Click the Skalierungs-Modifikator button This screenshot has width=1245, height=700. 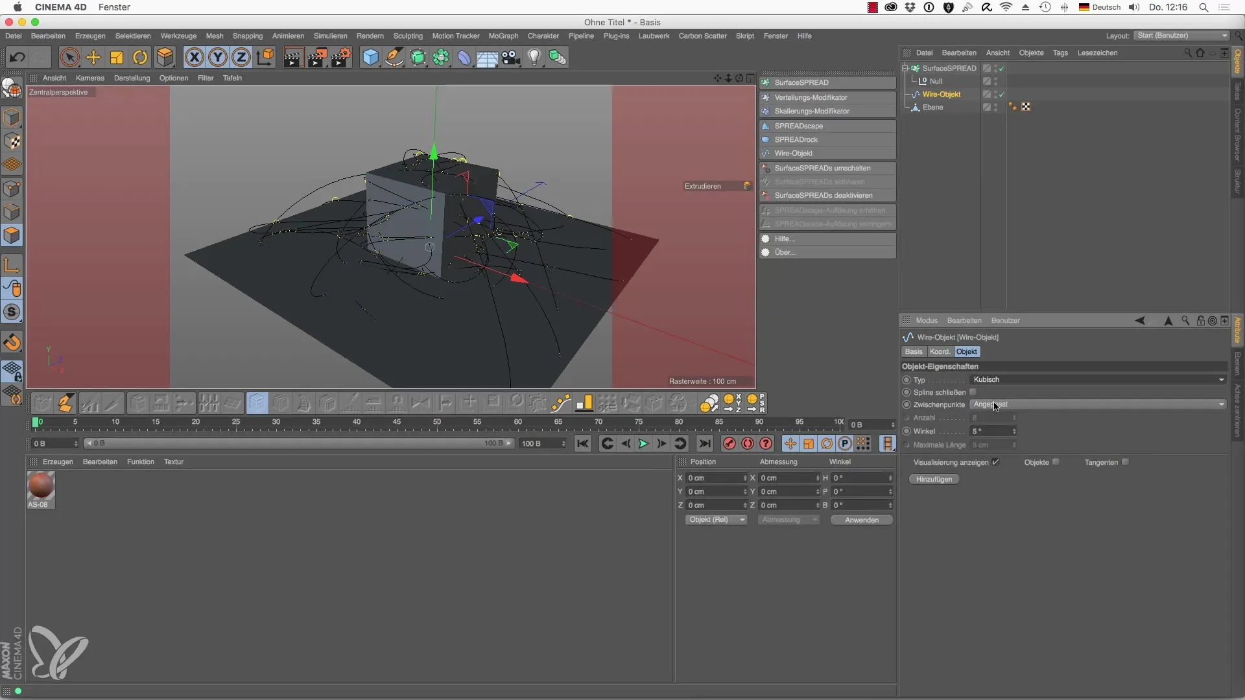coord(828,111)
